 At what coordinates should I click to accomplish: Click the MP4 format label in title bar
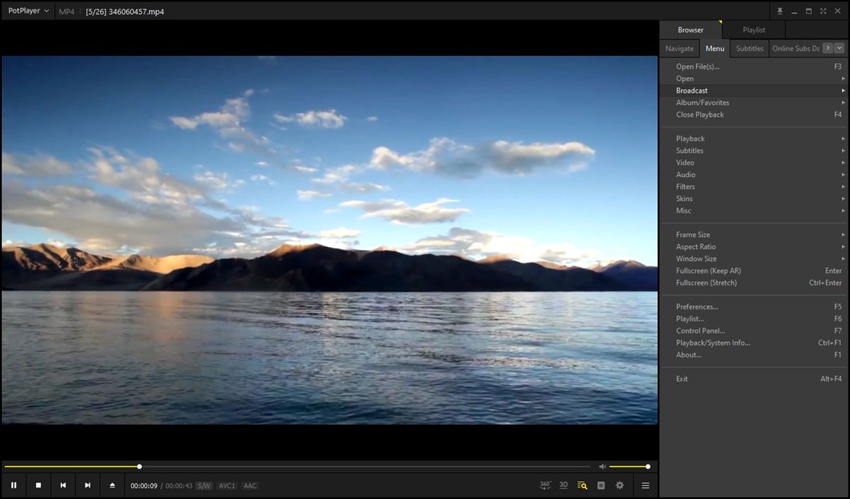[x=67, y=11]
